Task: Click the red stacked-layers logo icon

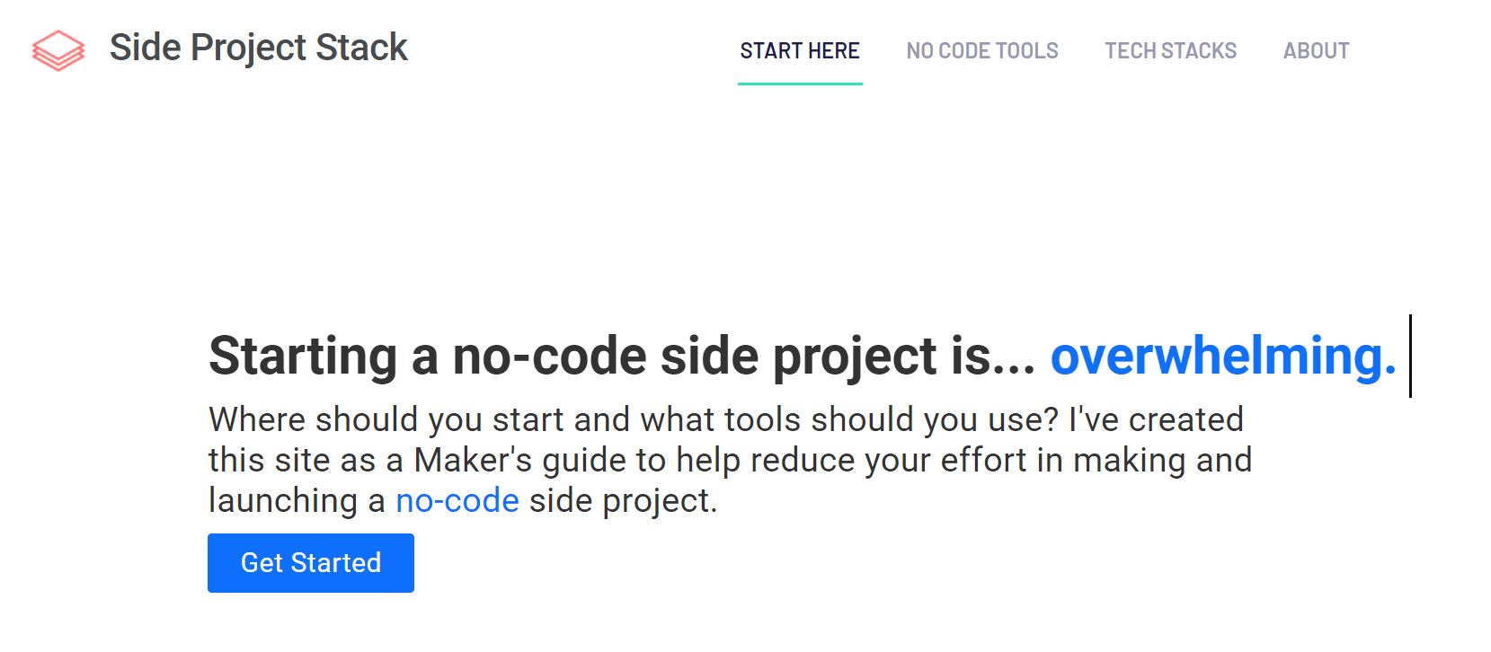Action: click(58, 50)
